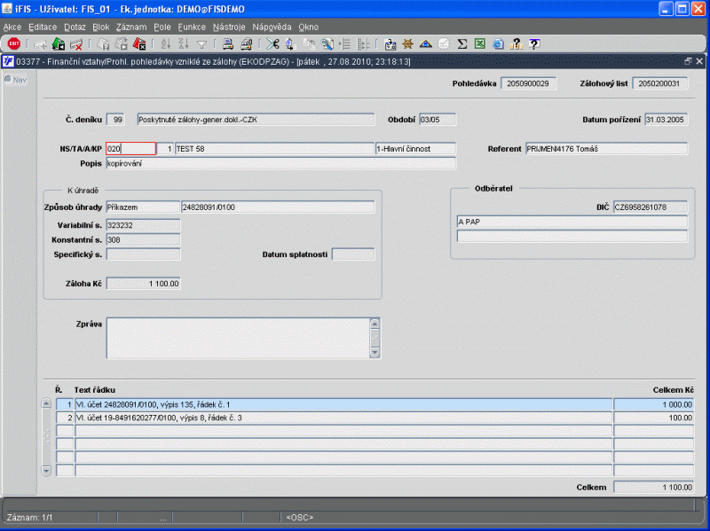Click the ship wheel navigator icon
This screenshot has height=531, width=710.
pyautogui.click(x=407, y=43)
